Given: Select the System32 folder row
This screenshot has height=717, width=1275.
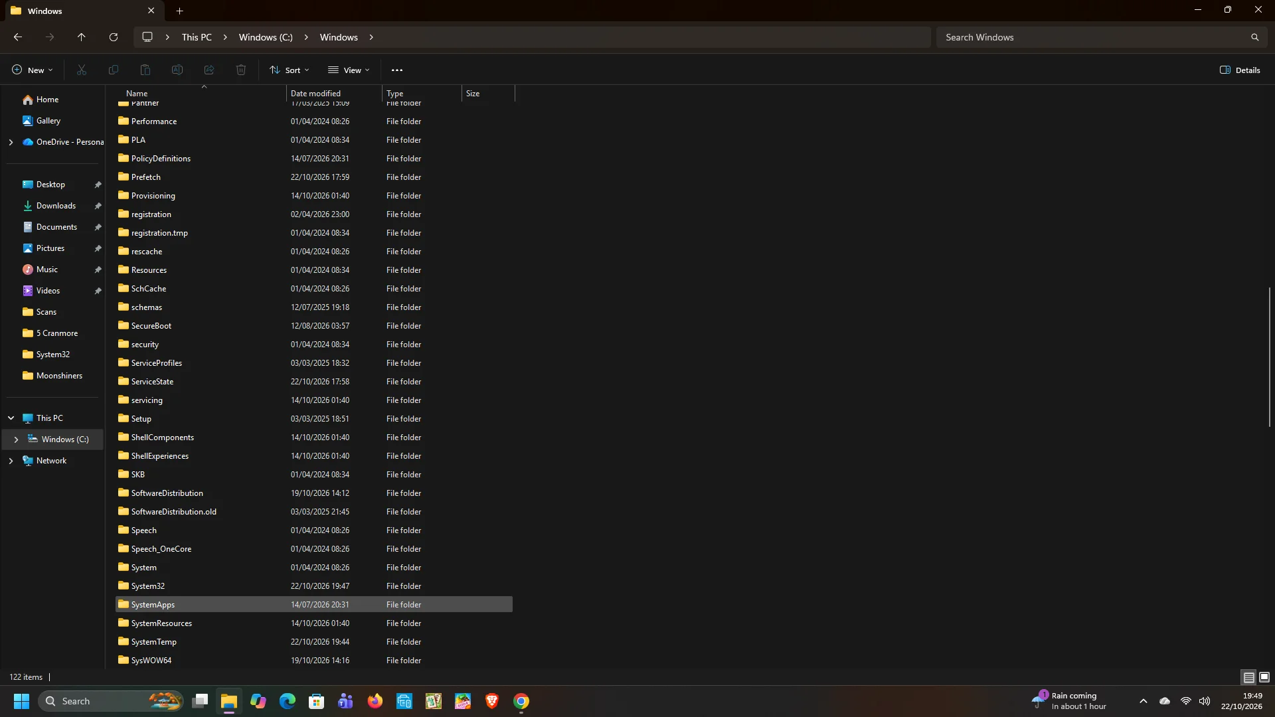Looking at the screenshot, I should (x=314, y=586).
